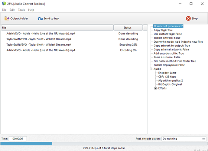Click the File column header

coord(57,28)
